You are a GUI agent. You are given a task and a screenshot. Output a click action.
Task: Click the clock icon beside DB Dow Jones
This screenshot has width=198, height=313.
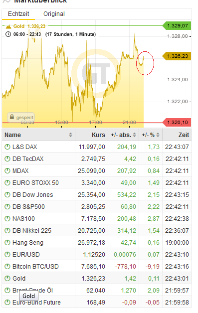click(7, 195)
